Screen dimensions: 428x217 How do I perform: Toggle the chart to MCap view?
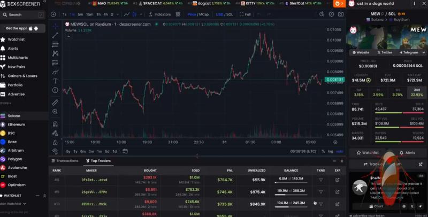204,14
